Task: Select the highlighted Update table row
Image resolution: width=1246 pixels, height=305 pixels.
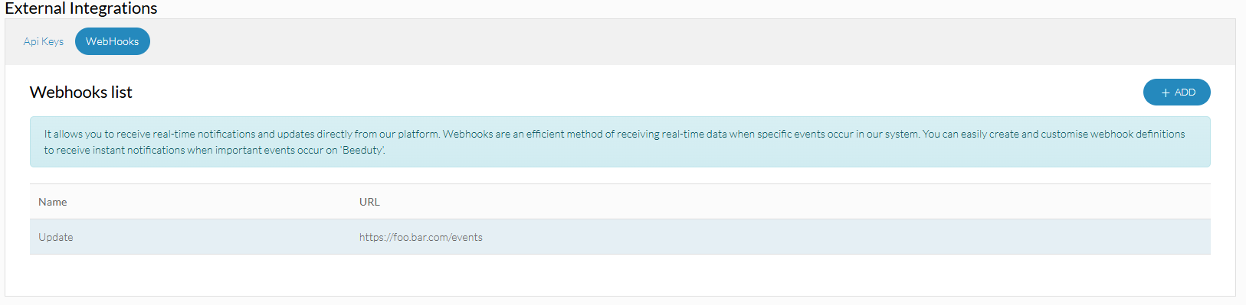Action: [x=620, y=237]
